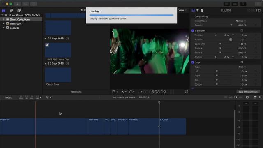Disable the Transform checkbox
The height and width of the screenshot is (148, 263).
pyautogui.click(x=193, y=30)
